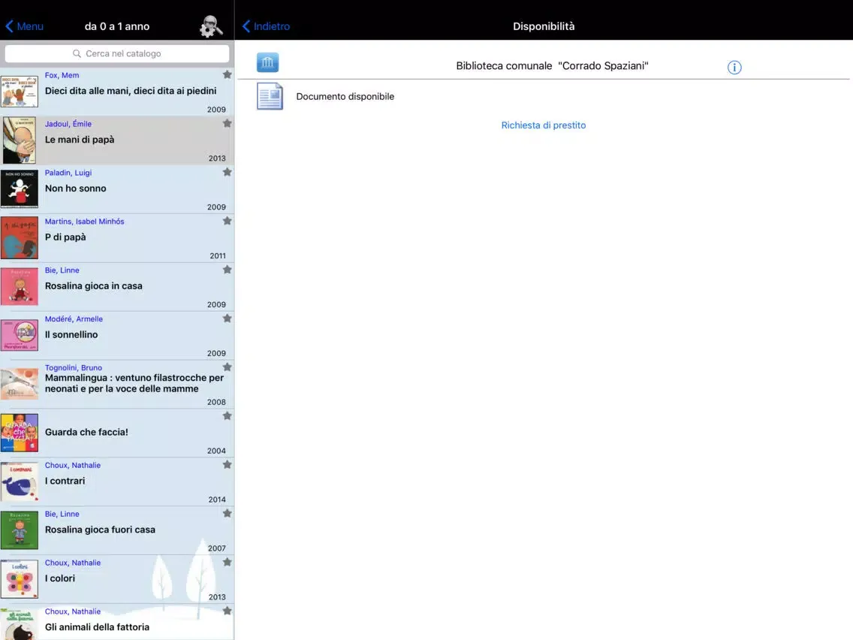This screenshot has height=640, width=853.
Task: Open Il sonnellino title
Action: pos(71,335)
